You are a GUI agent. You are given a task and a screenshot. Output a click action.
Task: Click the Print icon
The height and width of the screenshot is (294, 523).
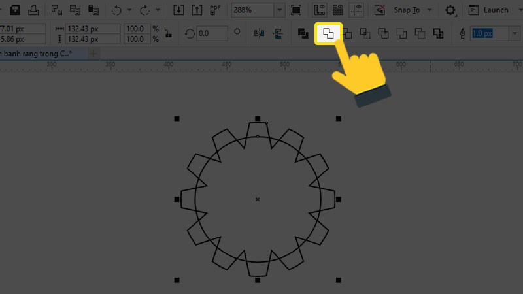click(x=33, y=10)
